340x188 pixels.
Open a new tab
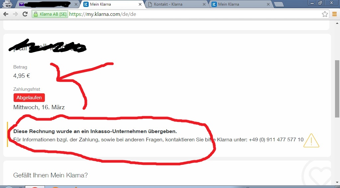[279, 4]
